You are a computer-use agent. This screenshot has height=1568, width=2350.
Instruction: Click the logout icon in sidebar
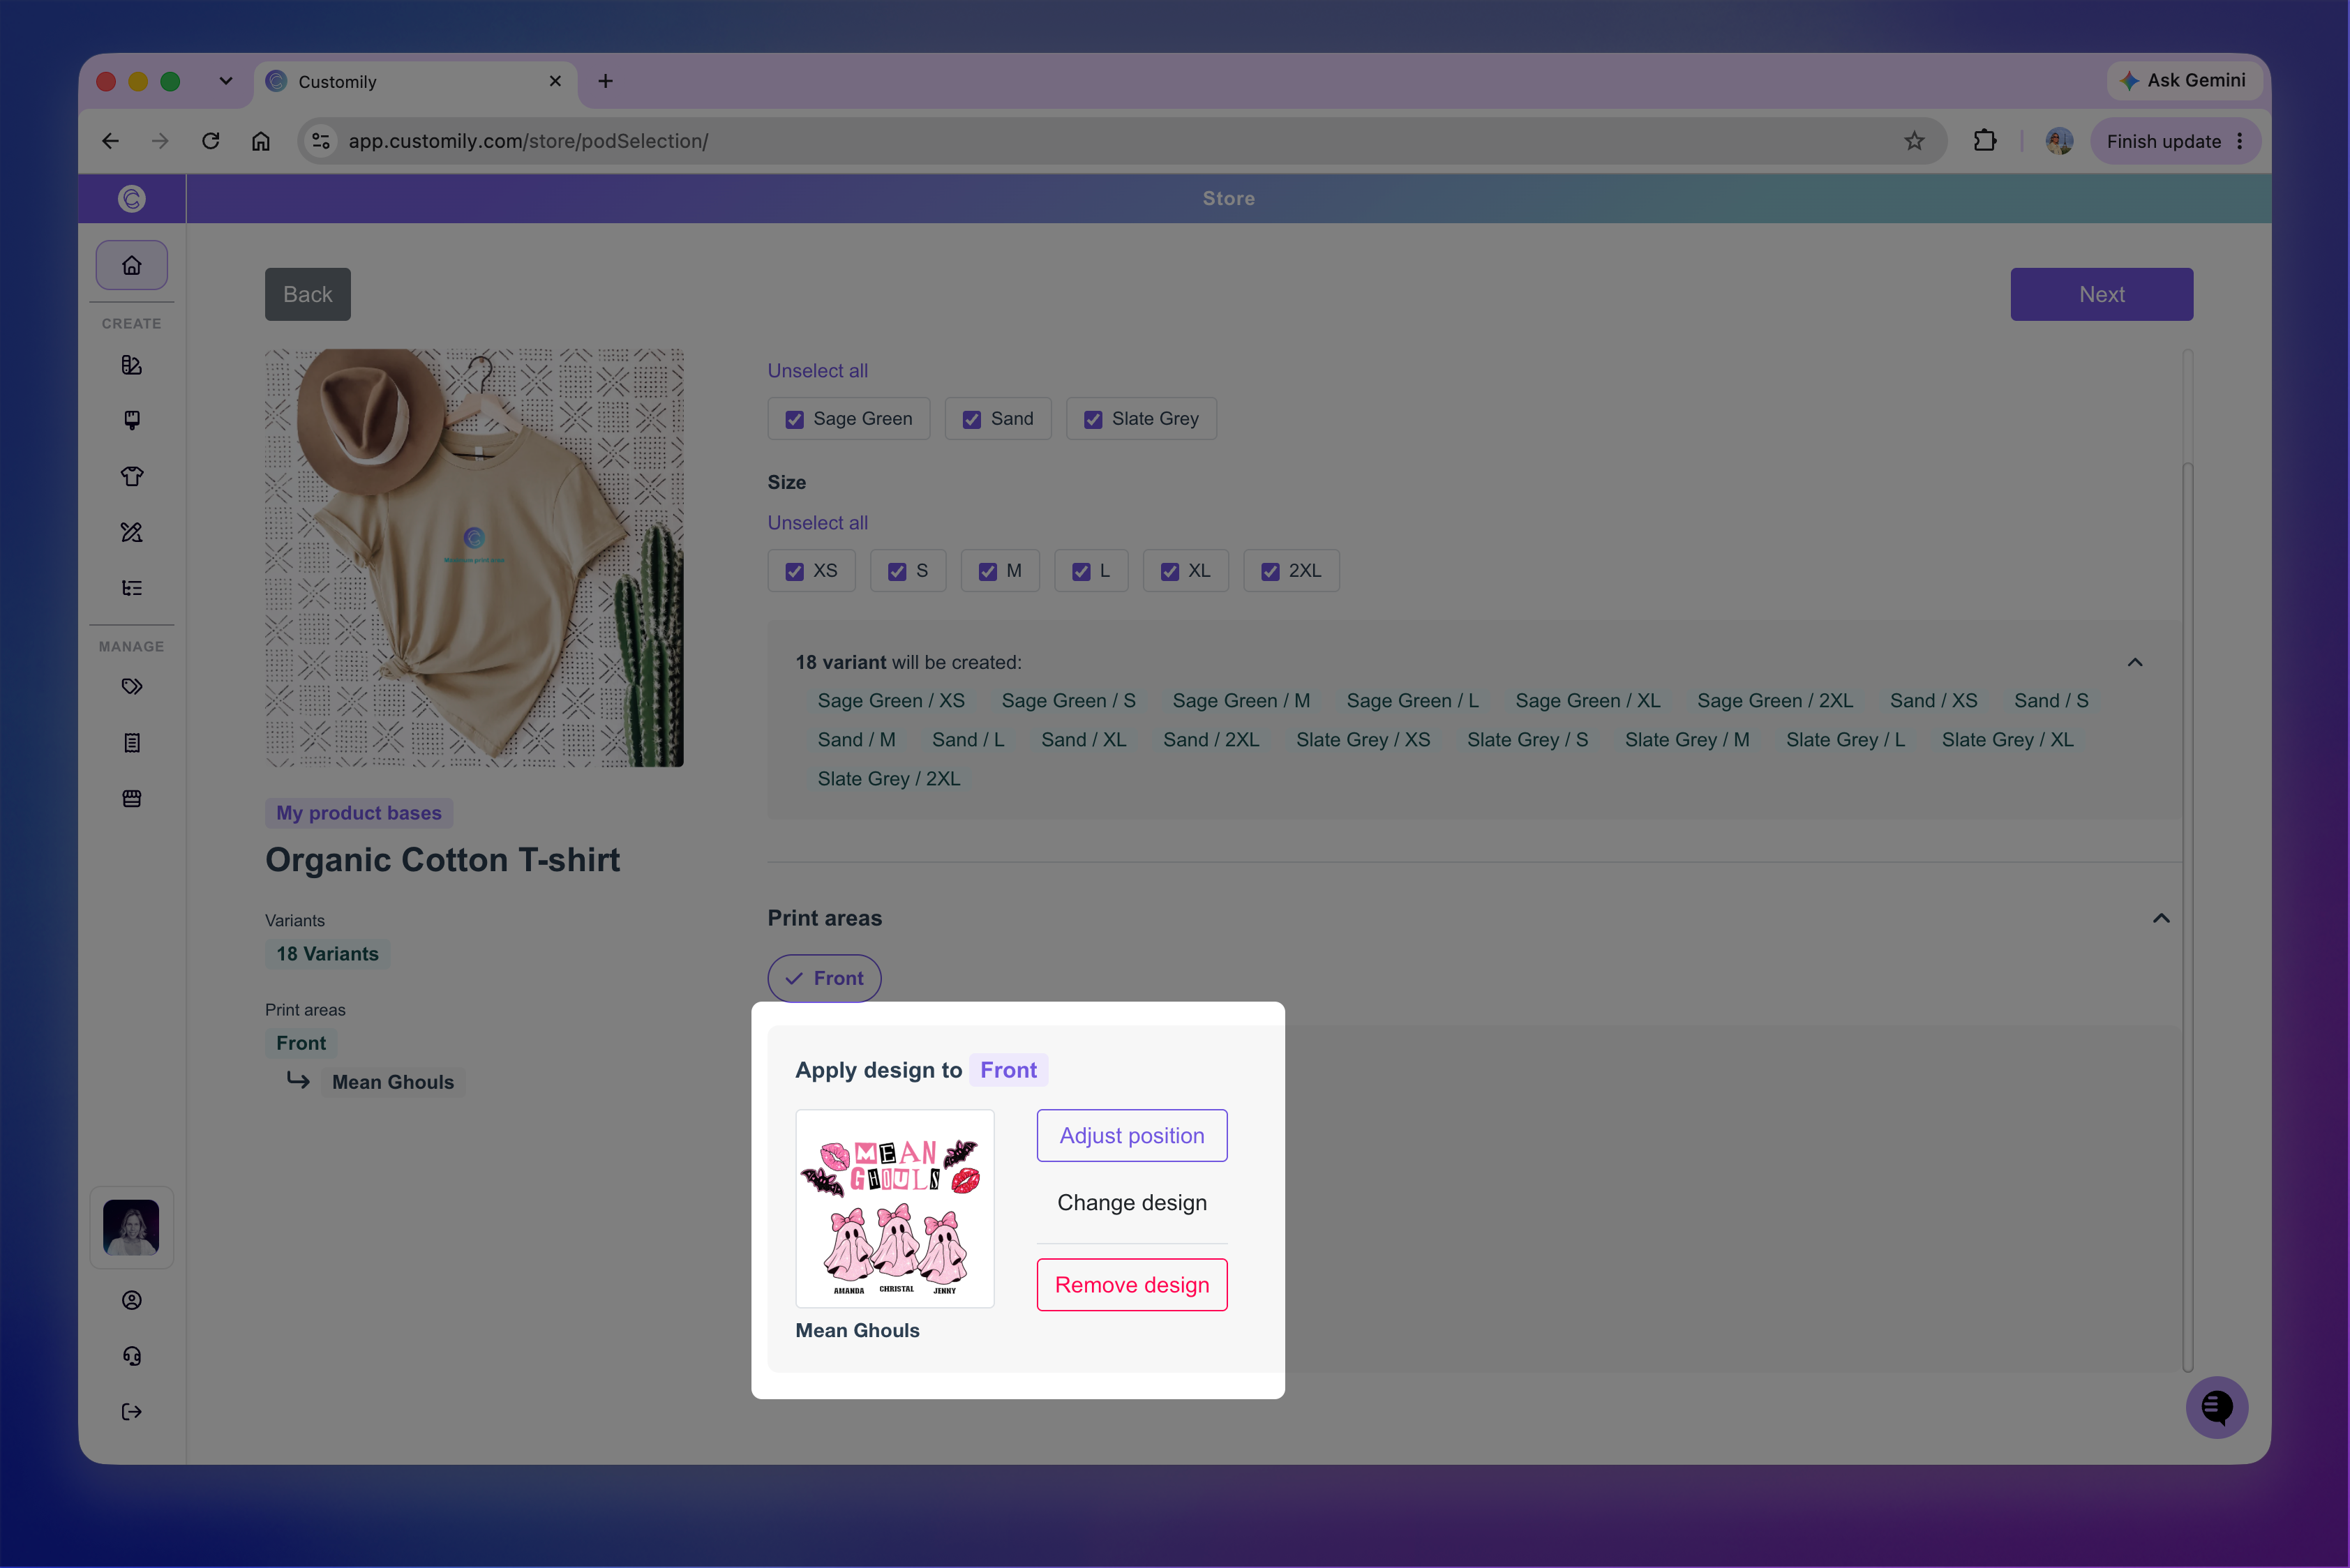pyautogui.click(x=131, y=1412)
